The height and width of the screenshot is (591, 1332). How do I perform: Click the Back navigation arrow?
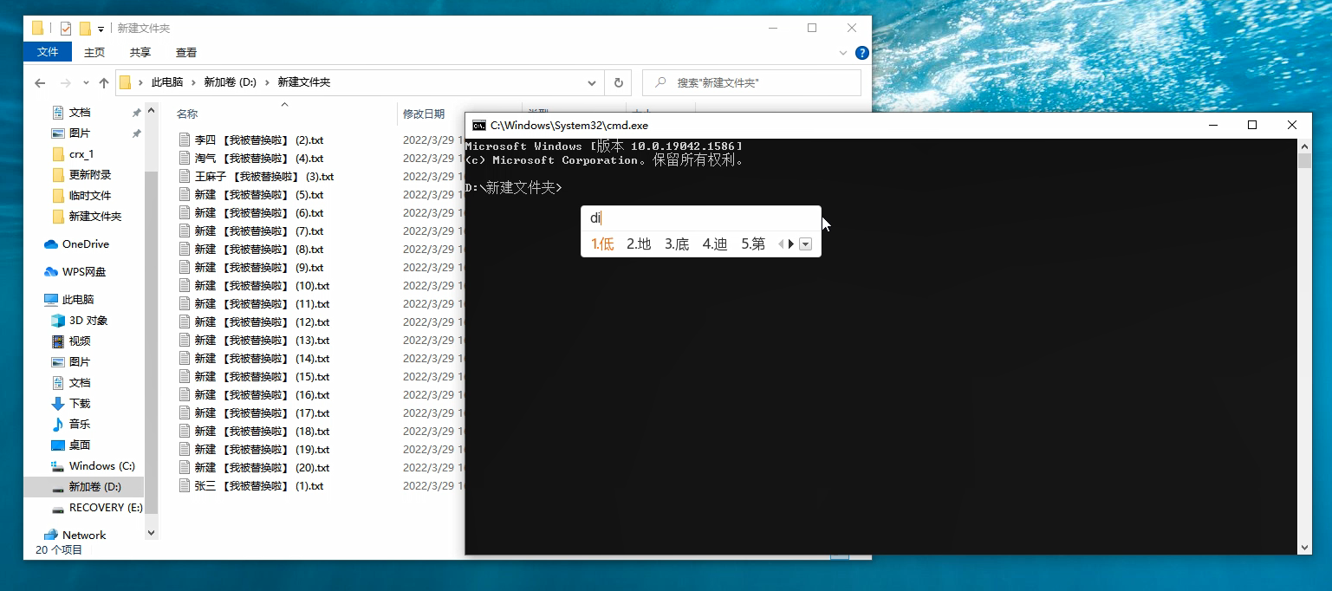coord(40,83)
